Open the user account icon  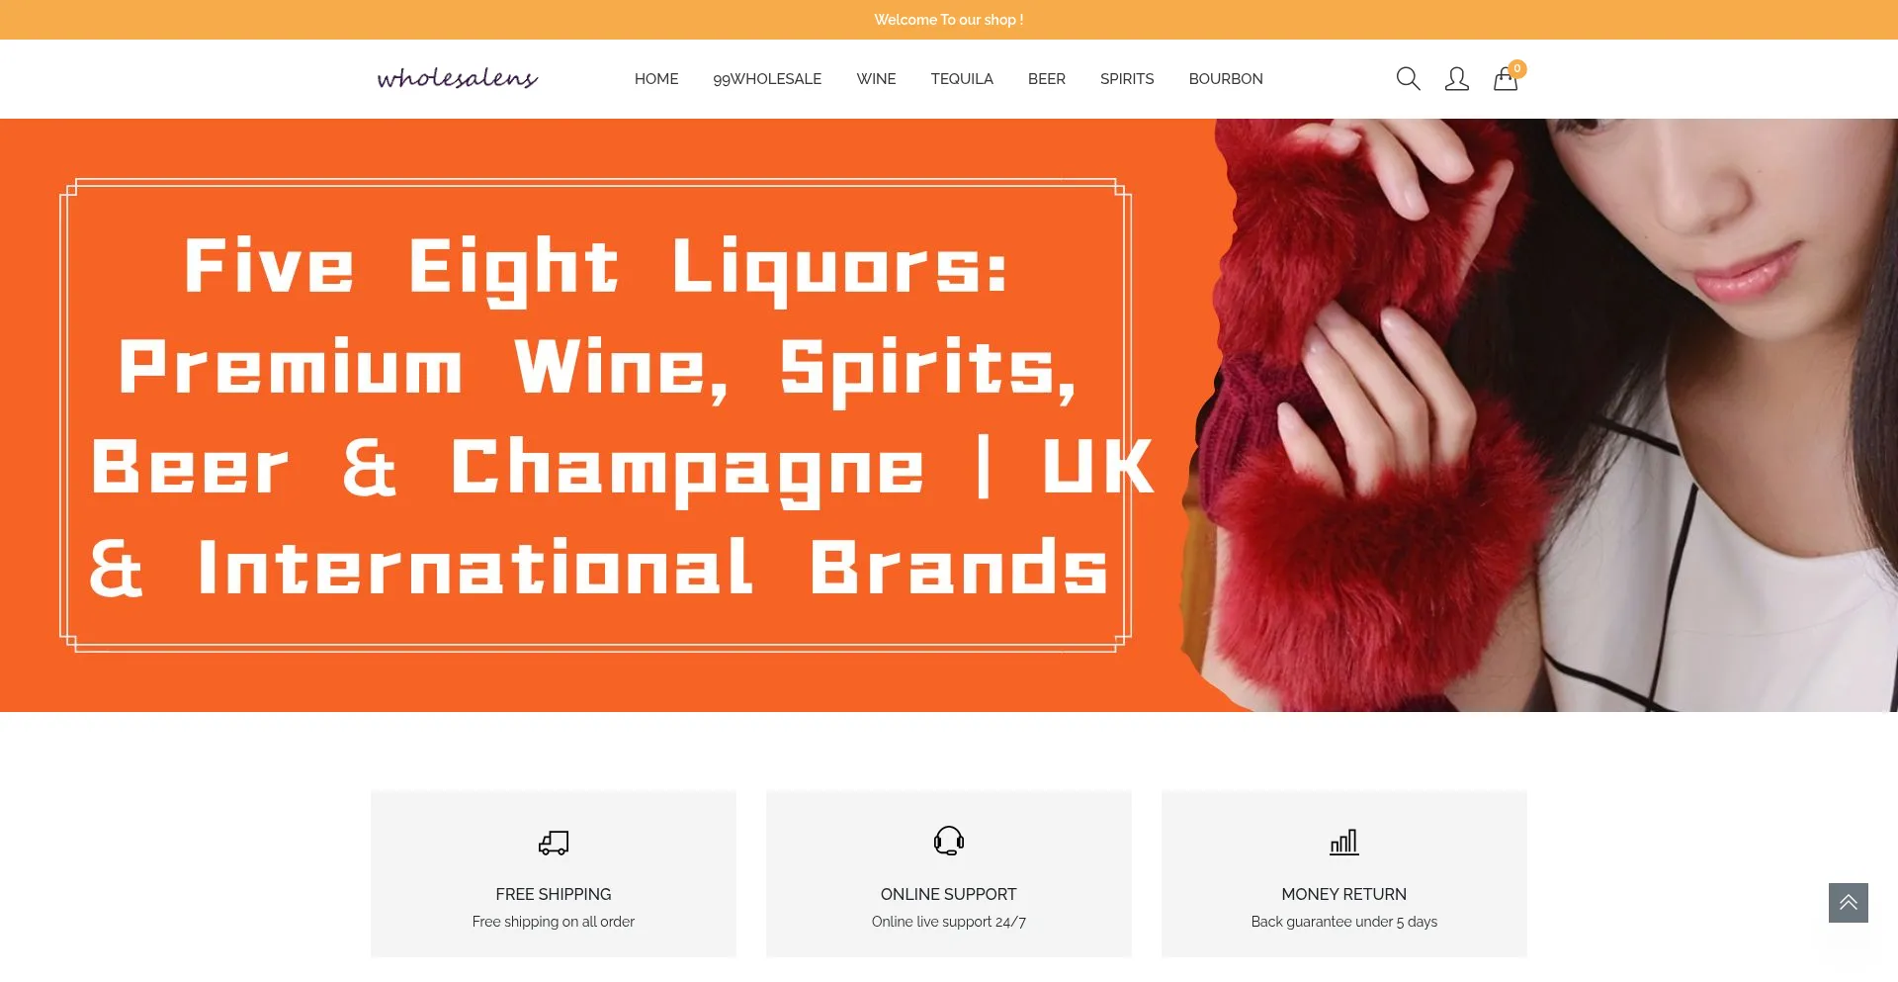click(1456, 79)
